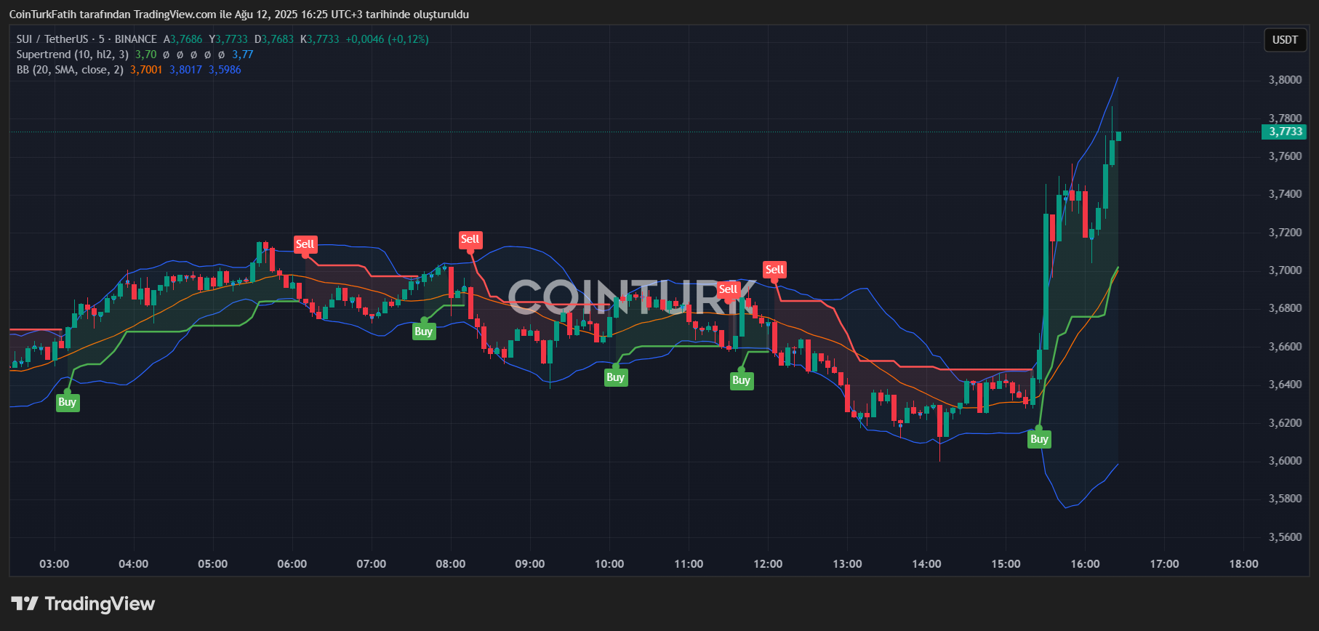Click the 3,6800 price axis label

1285,308
